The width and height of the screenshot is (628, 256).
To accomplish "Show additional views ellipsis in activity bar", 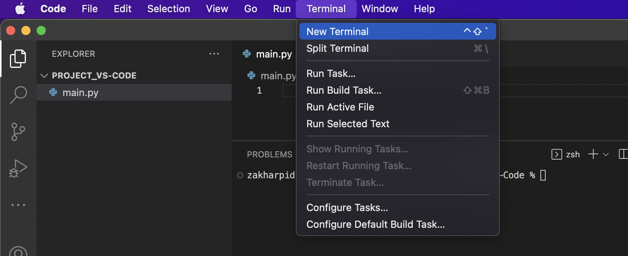I will pyautogui.click(x=18, y=205).
